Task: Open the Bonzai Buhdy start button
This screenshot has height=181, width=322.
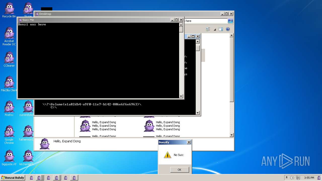Action: tap(13, 178)
